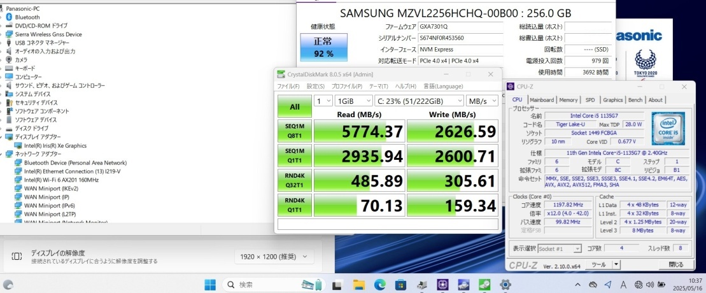Click the CPU-Z title bar app icon
706x293 pixels.
pos(510,87)
